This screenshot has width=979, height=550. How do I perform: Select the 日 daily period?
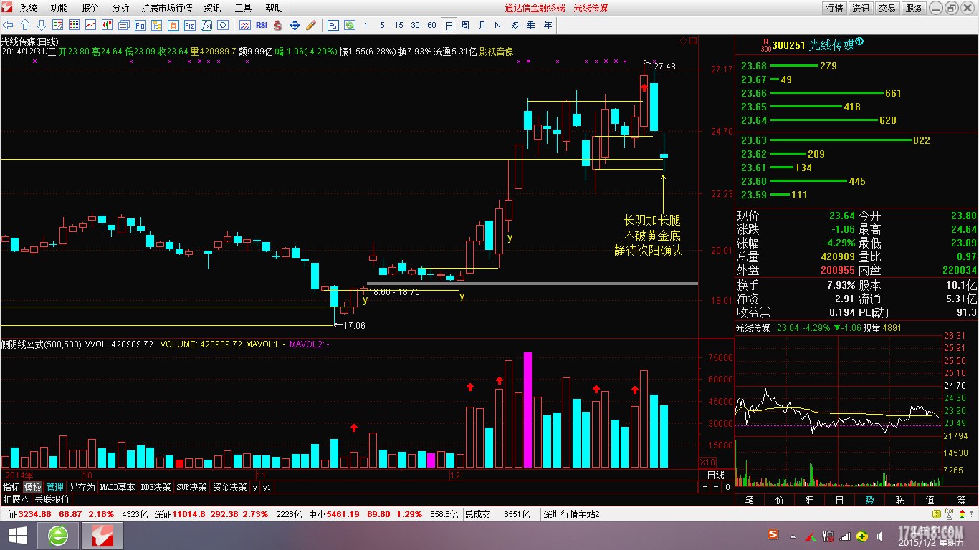(449, 25)
